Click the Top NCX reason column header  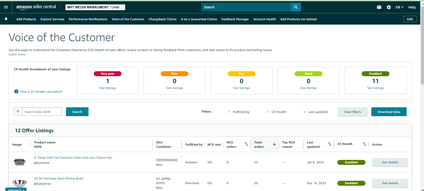click(288, 144)
